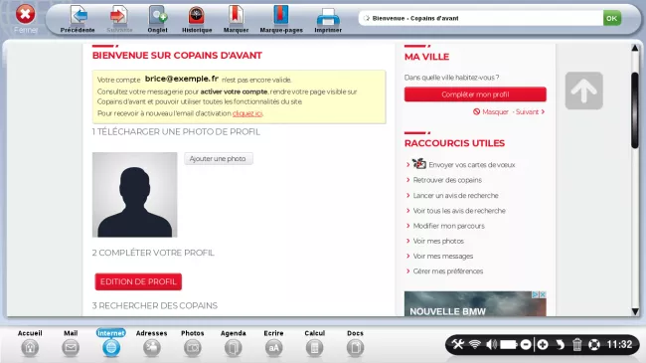The height and width of the screenshot is (363, 646).
Task: Bookmark this page with Marquer
Action: tap(236, 19)
